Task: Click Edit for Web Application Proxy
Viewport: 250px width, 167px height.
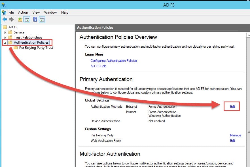Action: coord(232,141)
